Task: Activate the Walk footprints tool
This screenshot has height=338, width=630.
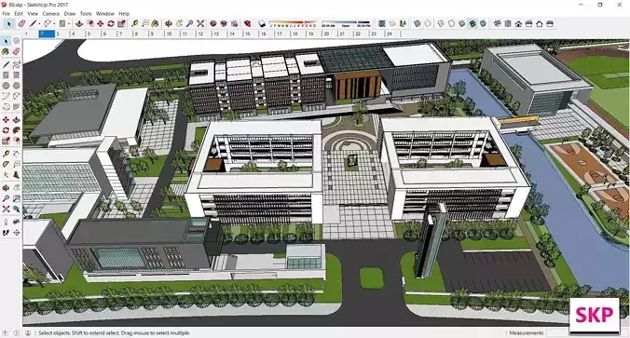Action: tap(6, 233)
